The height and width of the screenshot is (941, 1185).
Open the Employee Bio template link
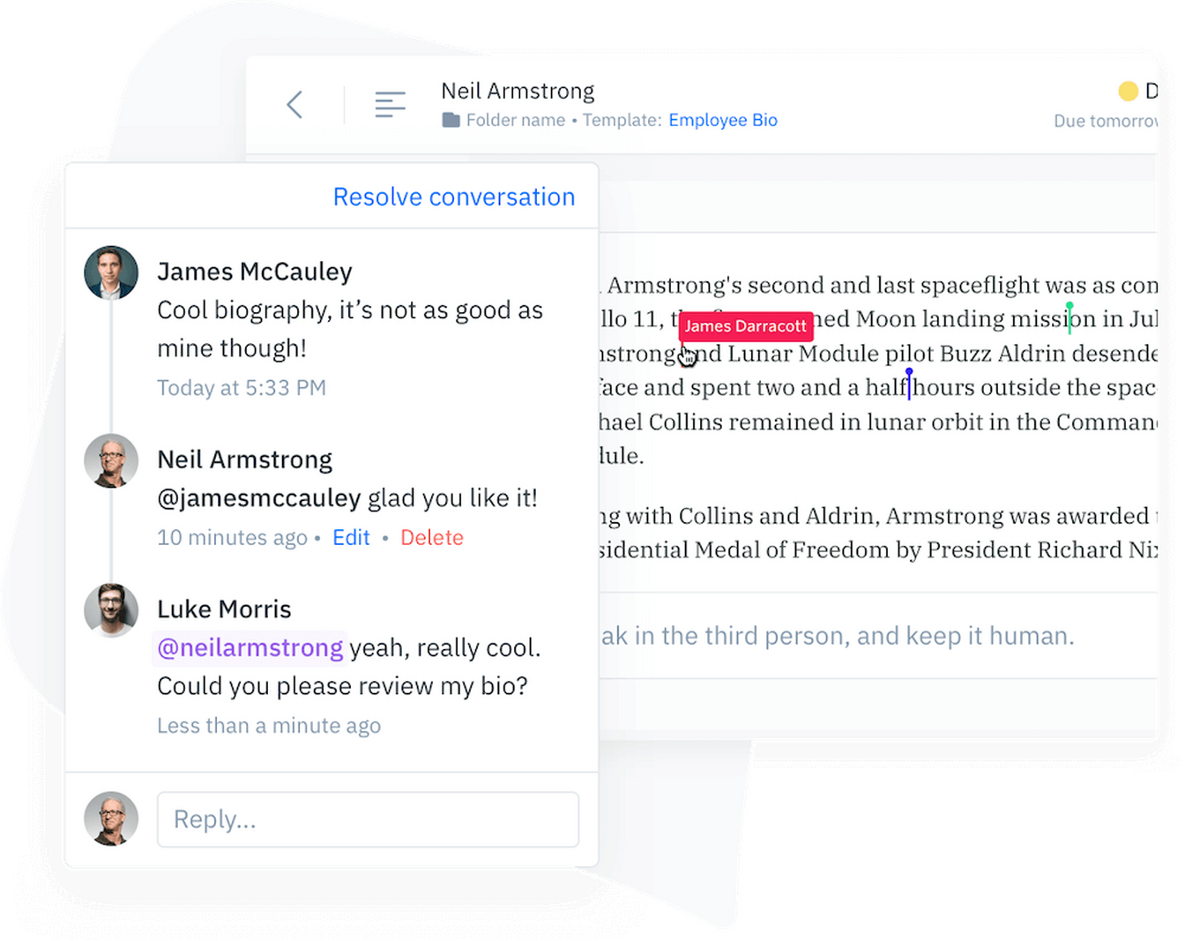tap(723, 120)
